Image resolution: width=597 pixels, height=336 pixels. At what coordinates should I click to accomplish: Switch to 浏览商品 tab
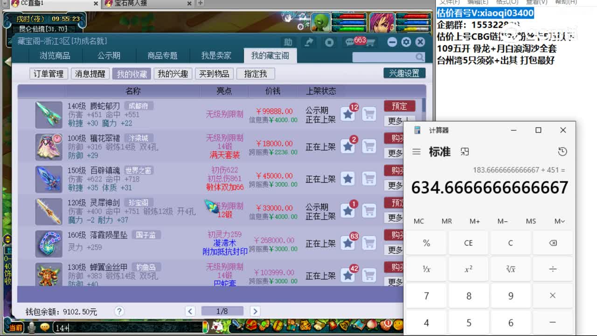tap(55, 56)
